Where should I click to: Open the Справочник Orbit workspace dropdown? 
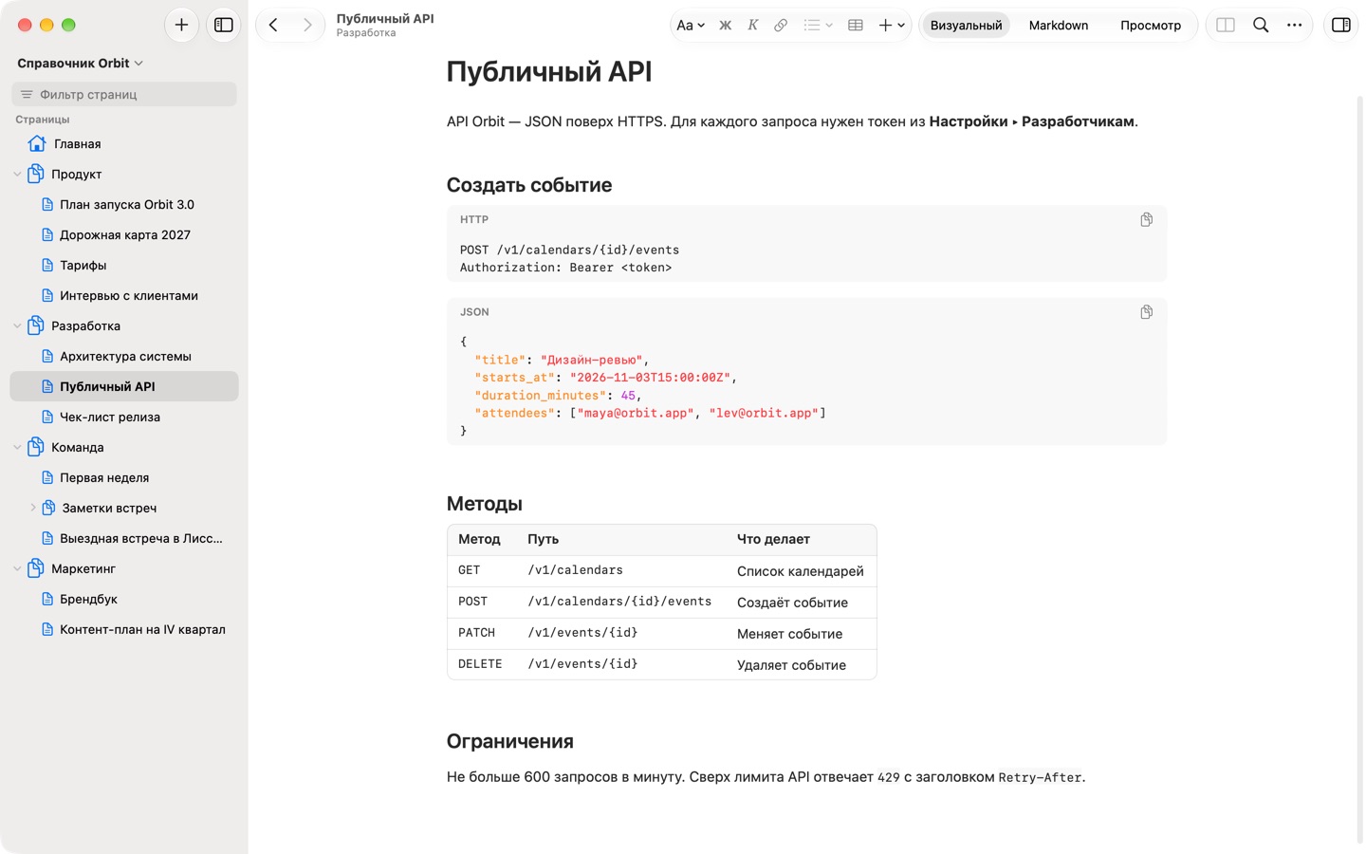click(81, 63)
